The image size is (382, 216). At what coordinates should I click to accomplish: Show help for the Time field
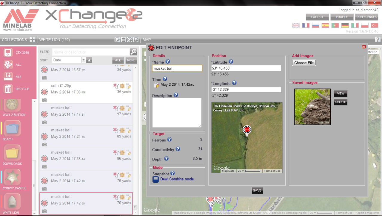[165, 79]
